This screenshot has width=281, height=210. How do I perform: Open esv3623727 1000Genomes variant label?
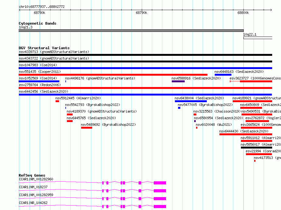255,78
